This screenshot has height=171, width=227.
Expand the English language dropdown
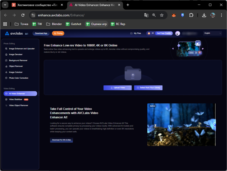point(213,33)
